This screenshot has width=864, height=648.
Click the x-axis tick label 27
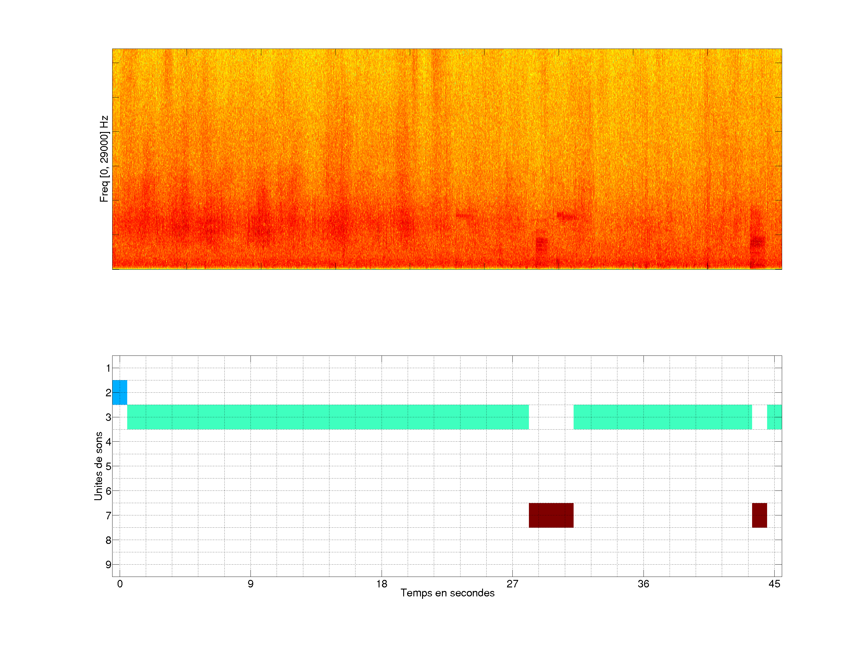[x=512, y=584]
